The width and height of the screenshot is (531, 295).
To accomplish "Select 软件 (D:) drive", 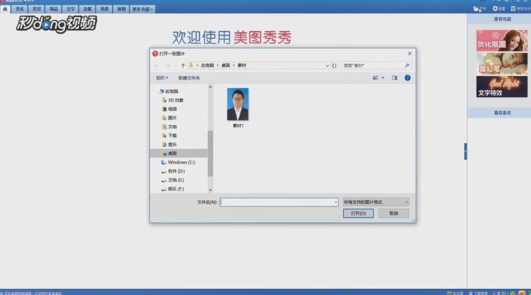I will pyautogui.click(x=173, y=172).
